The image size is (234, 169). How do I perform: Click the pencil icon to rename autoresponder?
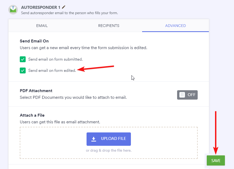[x=63, y=7]
